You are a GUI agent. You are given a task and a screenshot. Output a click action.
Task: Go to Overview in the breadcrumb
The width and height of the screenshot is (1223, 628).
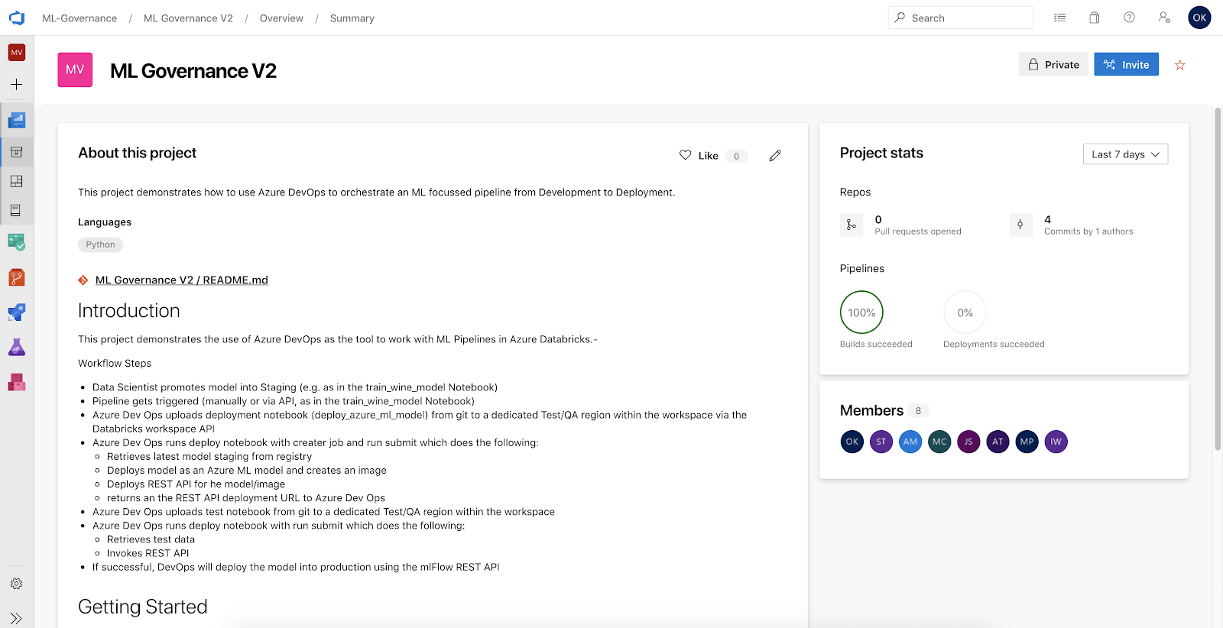[x=281, y=18]
